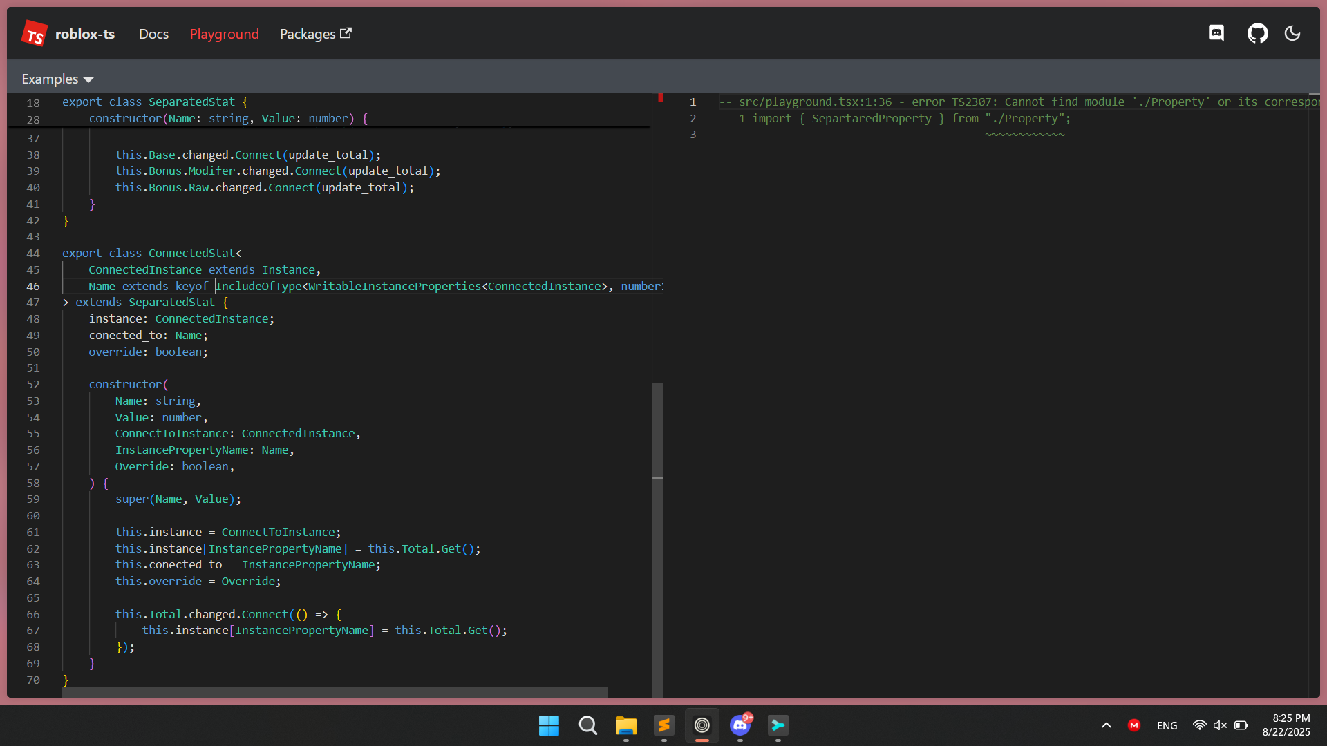Show hidden system tray icons
The image size is (1327, 746).
1107,725
